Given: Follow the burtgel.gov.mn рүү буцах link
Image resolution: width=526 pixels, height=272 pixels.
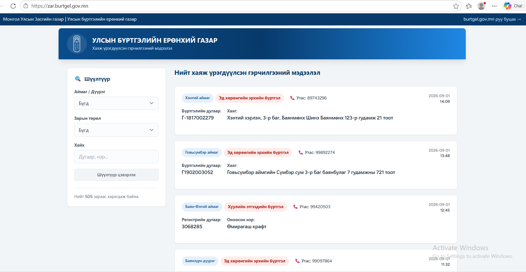Looking at the screenshot, I should (x=492, y=19).
